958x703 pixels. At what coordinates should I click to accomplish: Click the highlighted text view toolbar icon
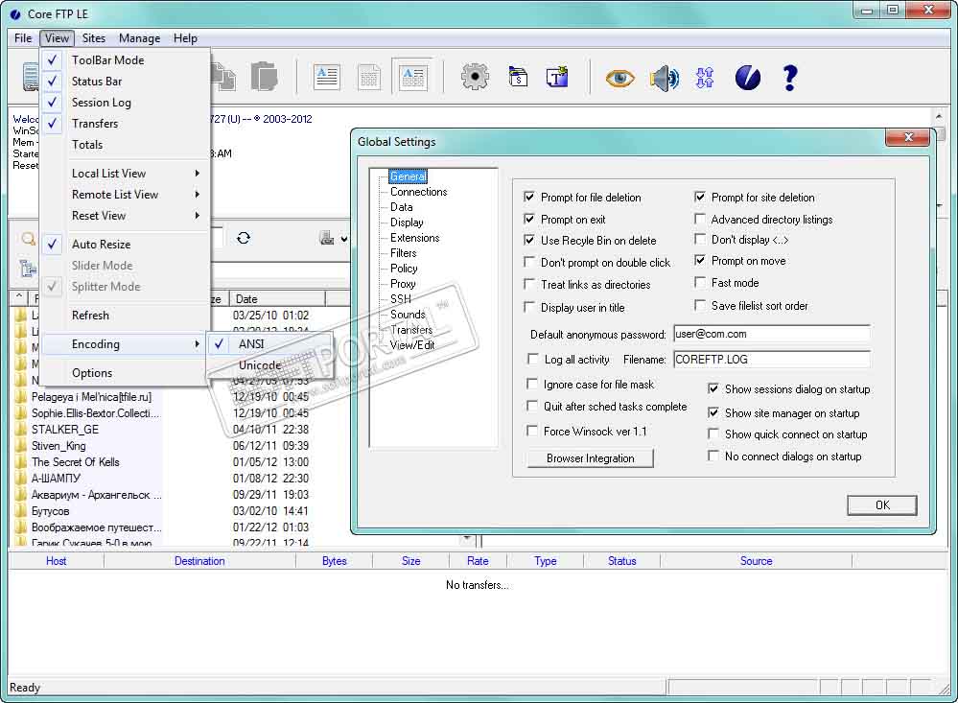pyautogui.click(x=412, y=78)
